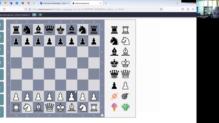The height and width of the screenshot is (123, 219).
Task: Click the white rook on a1
Action: pos(16,107)
